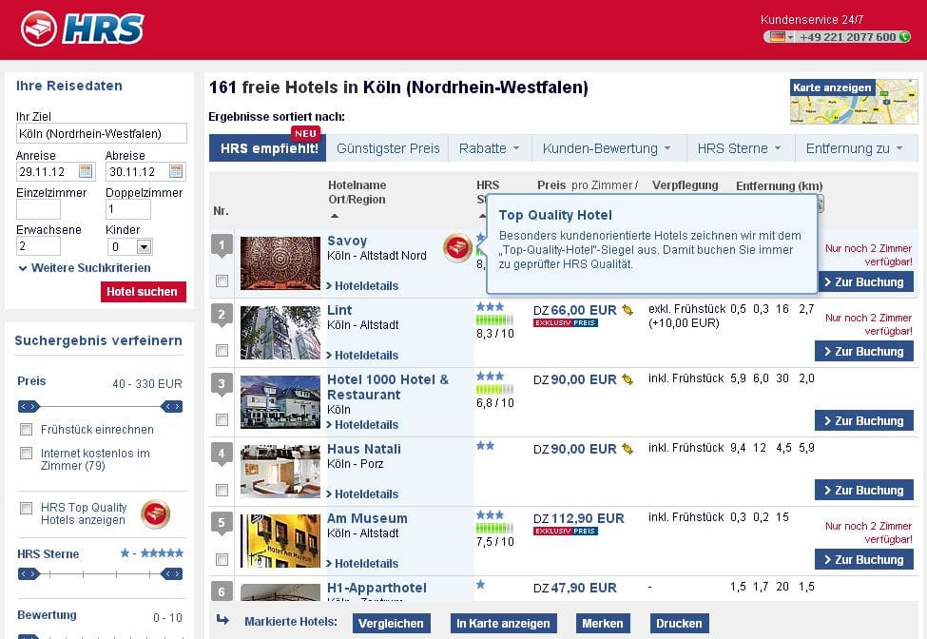This screenshot has width=927, height=639.
Task: Click the number 3 badge for Hotel 1000
Action: pyautogui.click(x=222, y=384)
